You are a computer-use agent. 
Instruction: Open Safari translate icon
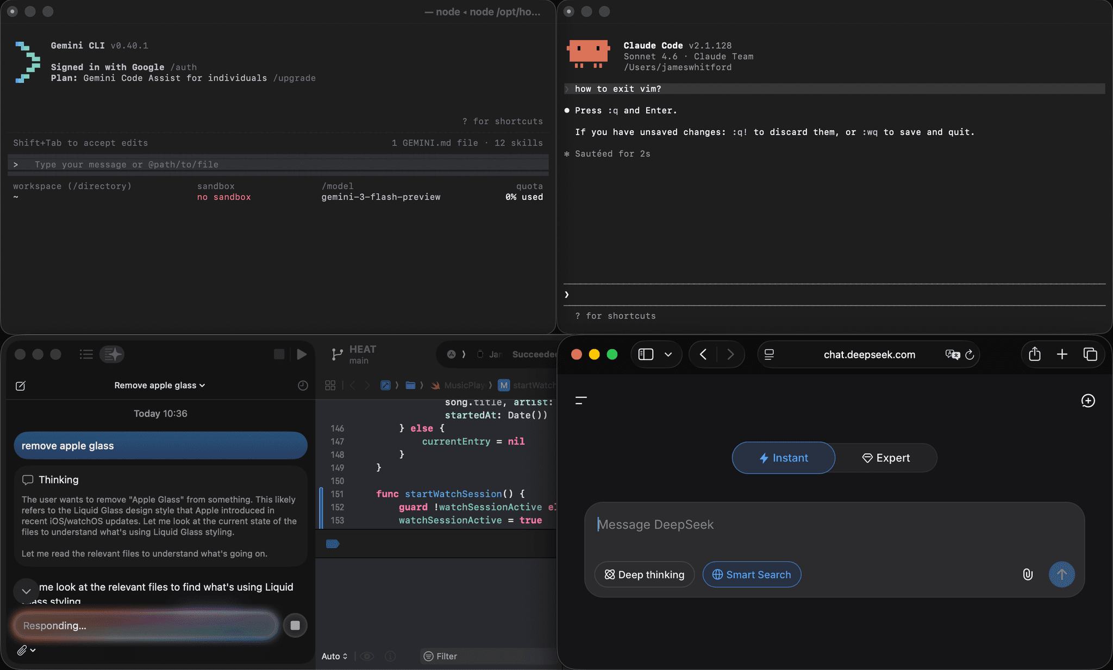(x=952, y=355)
